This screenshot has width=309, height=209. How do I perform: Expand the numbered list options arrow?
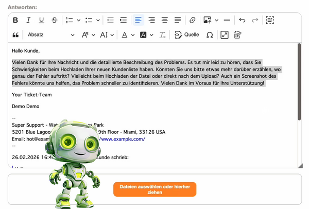[x=78, y=20]
